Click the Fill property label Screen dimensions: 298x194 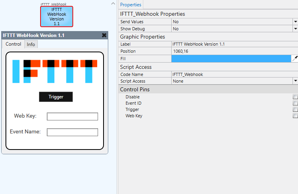(123, 59)
